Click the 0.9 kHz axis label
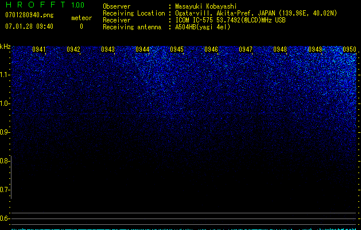The image size is (361, 230). click(5, 132)
